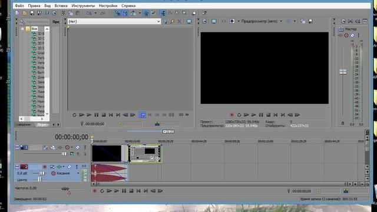Open the trimmer (Нет) media dropdown
377x212 pixels.
(x=158, y=21)
